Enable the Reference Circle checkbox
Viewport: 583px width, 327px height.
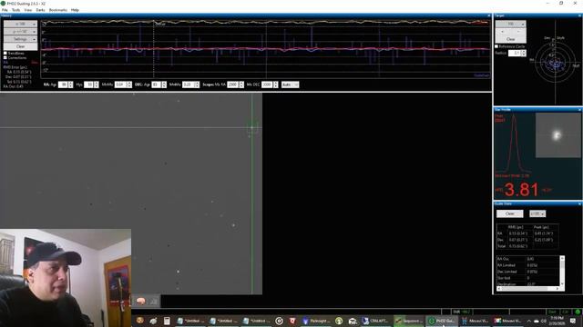click(x=496, y=46)
